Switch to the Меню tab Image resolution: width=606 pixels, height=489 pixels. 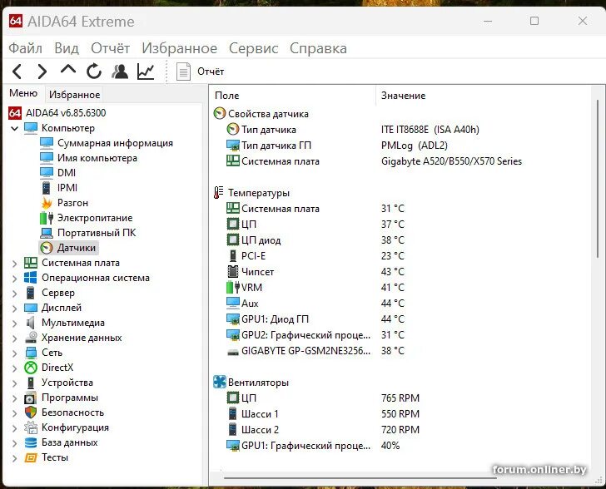23,93
